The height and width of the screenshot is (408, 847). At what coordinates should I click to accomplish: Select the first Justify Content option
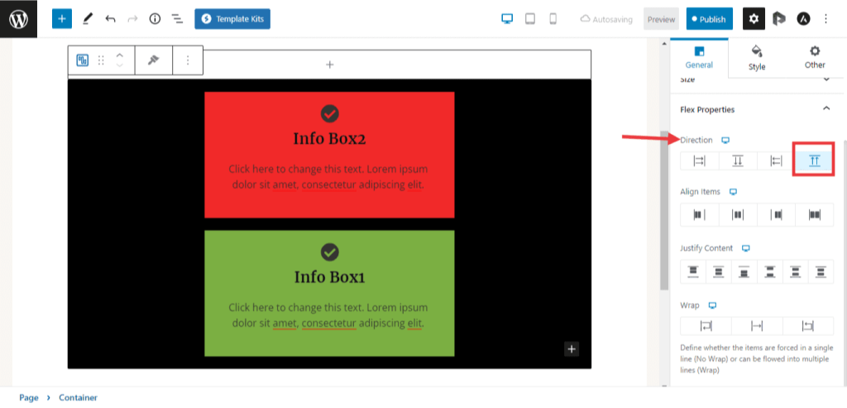[x=693, y=271]
